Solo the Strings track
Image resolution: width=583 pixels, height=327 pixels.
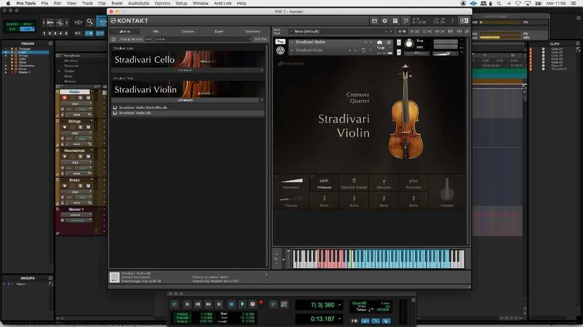(x=80, y=127)
